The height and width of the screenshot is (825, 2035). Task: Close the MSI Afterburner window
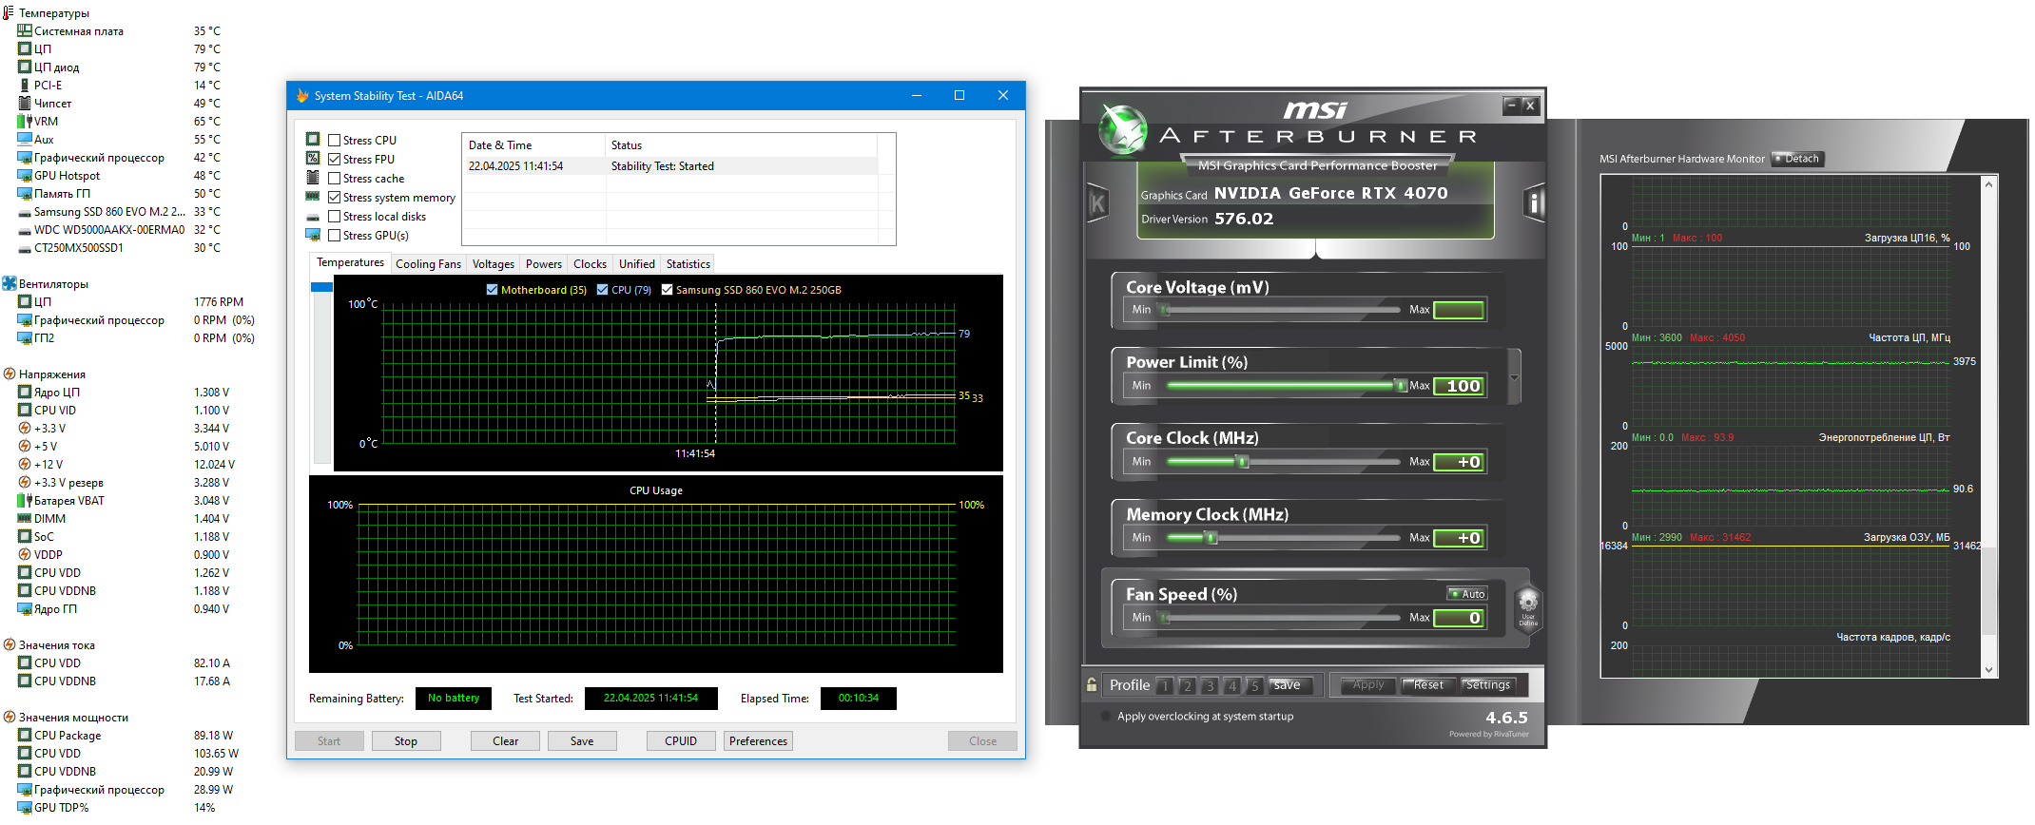tap(1529, 106)
